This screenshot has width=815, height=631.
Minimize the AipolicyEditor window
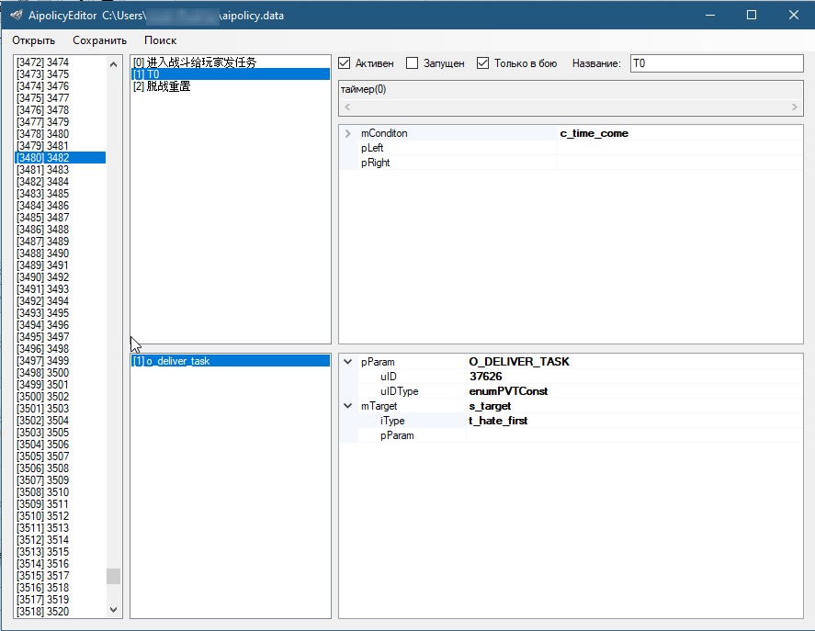(710, 15)
